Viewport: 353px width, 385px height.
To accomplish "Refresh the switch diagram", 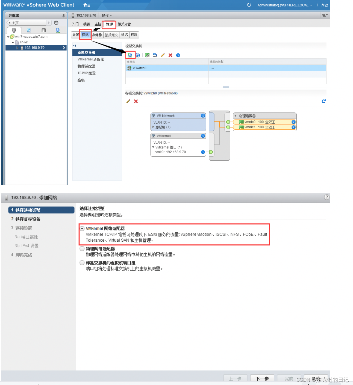I will click(x=324, y=101).
